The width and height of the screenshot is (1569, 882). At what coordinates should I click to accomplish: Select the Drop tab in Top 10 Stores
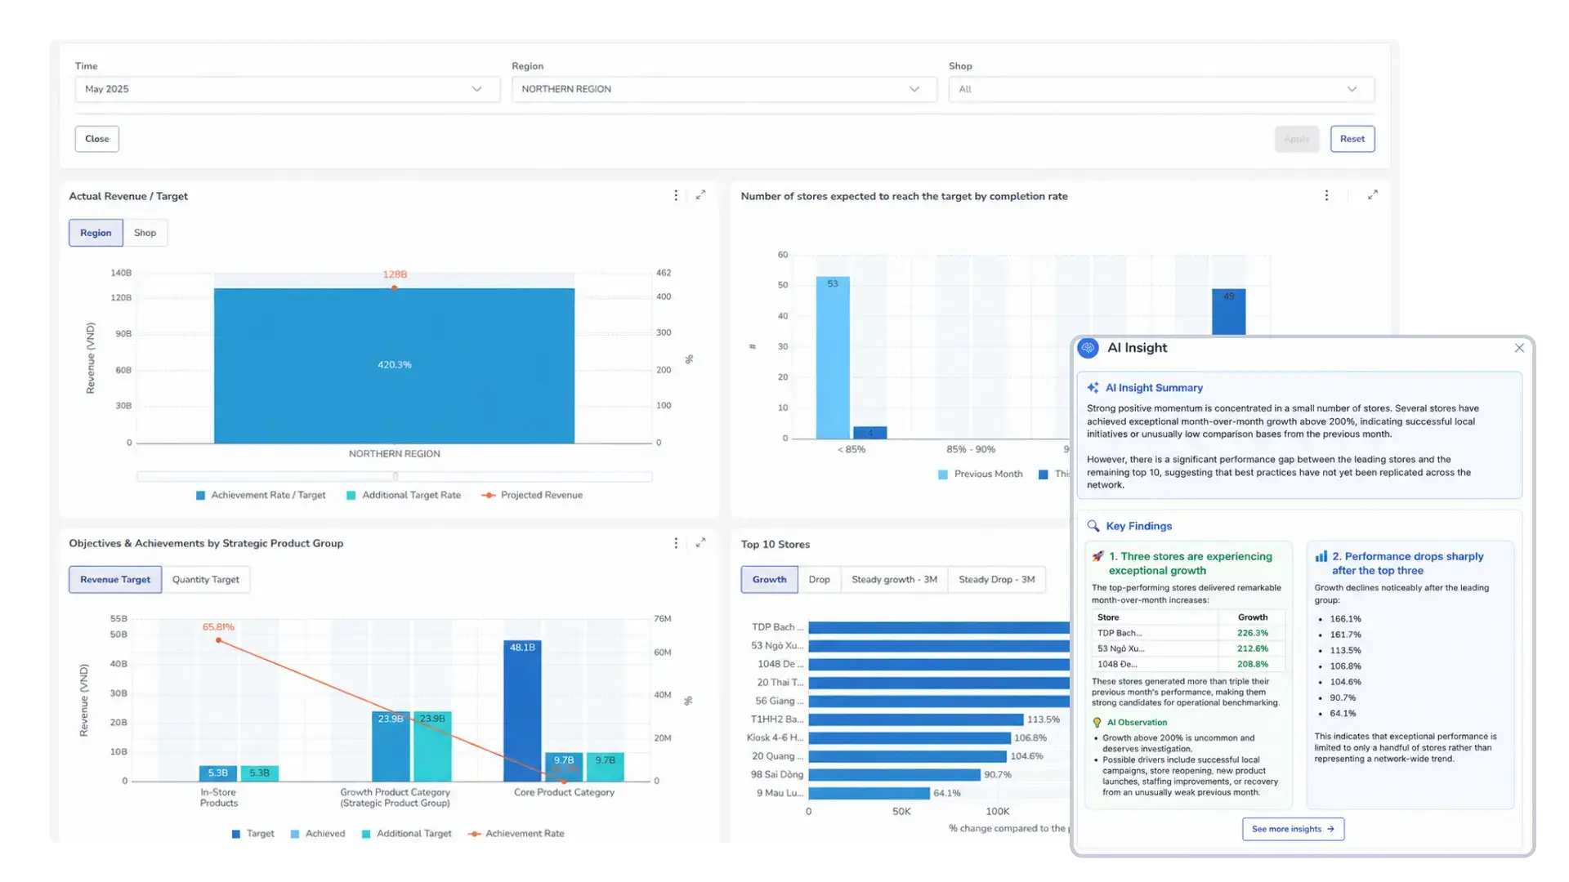pos(820,580)
